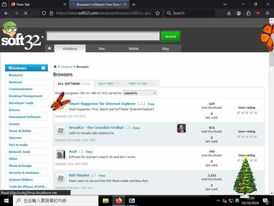Open the extensions puzzle icon
This screenshot has width=274, height=206.
point(248,13)
